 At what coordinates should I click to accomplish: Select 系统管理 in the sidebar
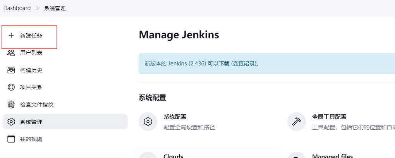[65, 122]
